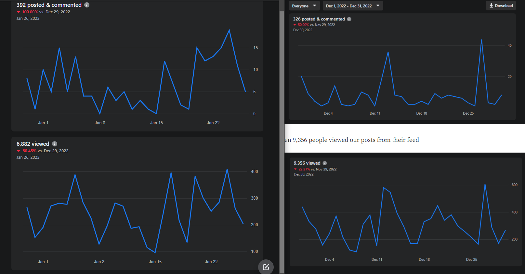This screenshot has height=274, width=525.
Task: Click Jan 26, 2023 date under 392 posted
Action: [28, 19]
